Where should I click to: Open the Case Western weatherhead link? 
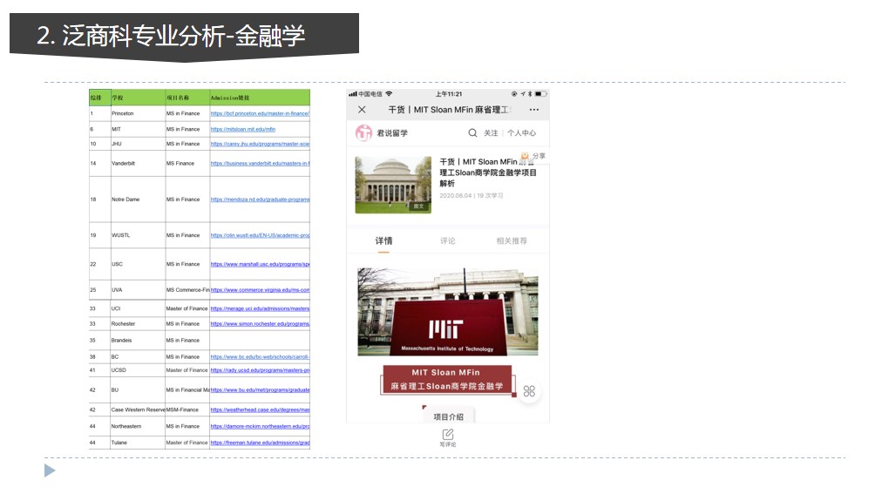tap(260, 409)
